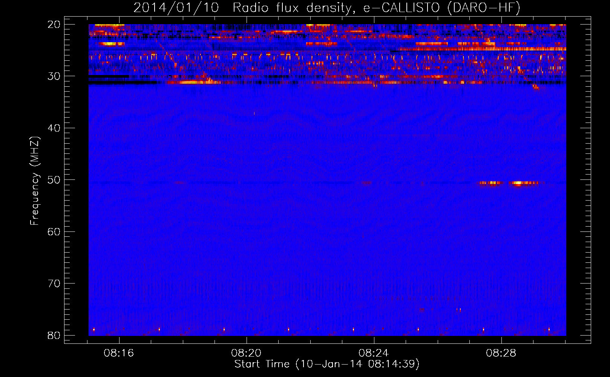Select the 50 MHz frequency tick label
Image resolution: width=610 pixels, height=377 pixels.
coord(54,180)
